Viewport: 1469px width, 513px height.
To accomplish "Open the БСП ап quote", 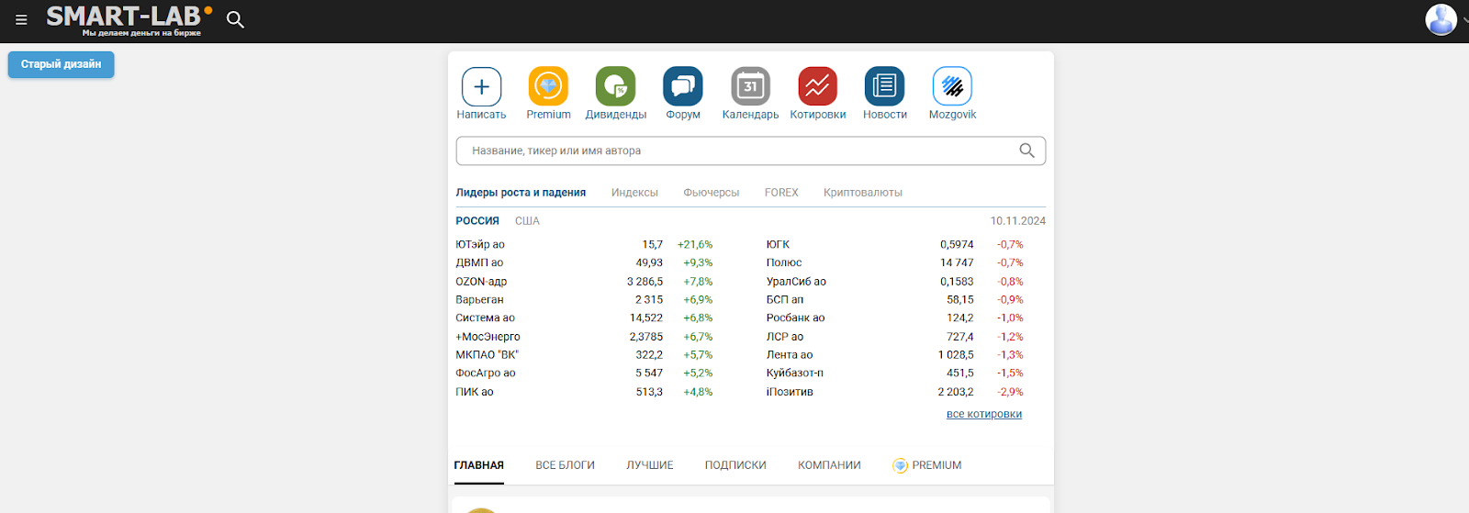I will [x=785, y=300].
